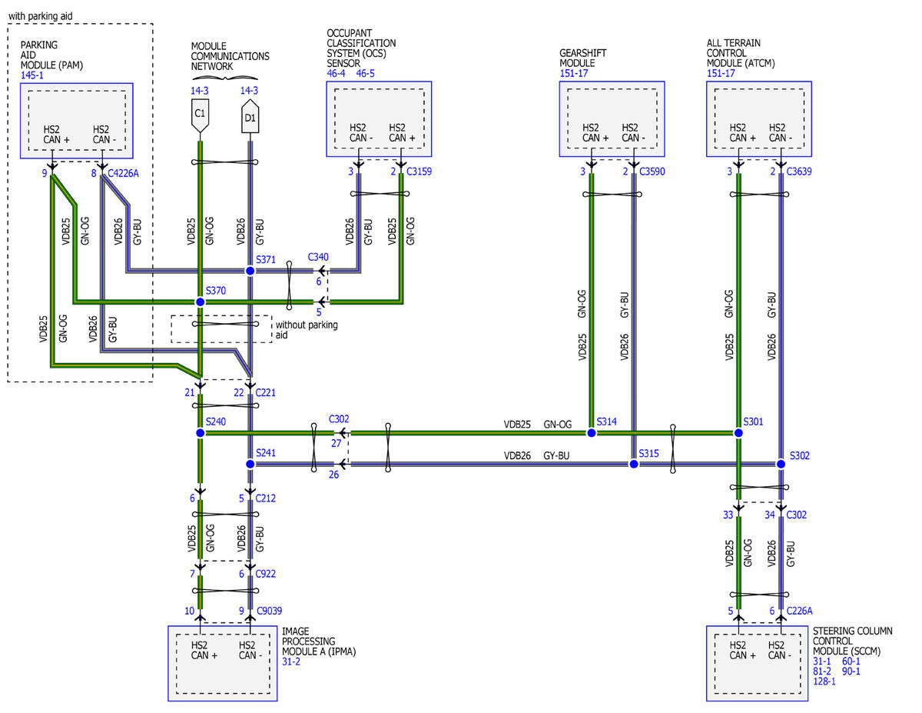Select the S371 splice dot
922x713 pixels.
tap(250, 271)
